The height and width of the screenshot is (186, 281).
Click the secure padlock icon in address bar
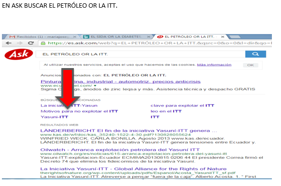pos(43,43)
